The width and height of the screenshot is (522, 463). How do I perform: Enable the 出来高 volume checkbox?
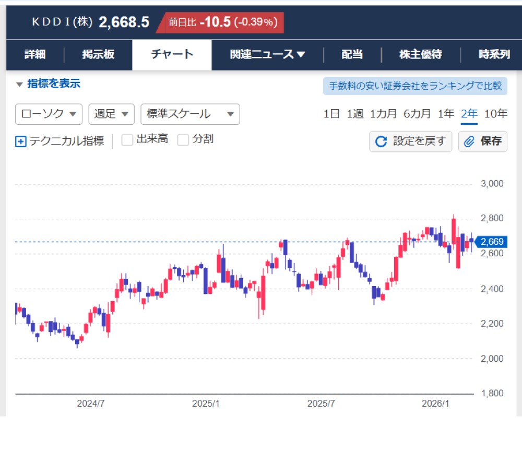click(x=127, y=140)
